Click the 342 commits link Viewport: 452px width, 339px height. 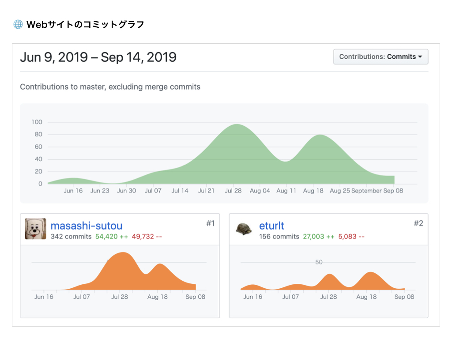71,237
